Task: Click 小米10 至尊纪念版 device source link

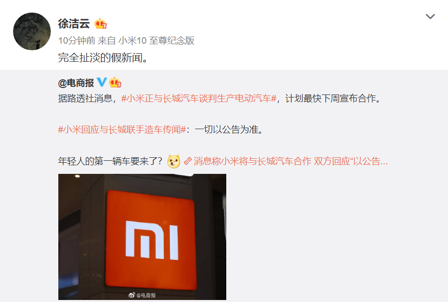Action: [156, 41]
